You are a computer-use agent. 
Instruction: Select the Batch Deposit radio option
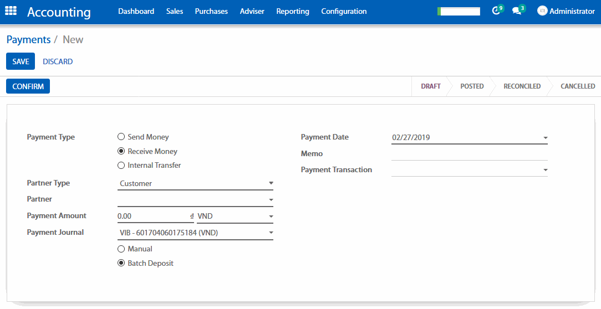click(x=121, y=264)
